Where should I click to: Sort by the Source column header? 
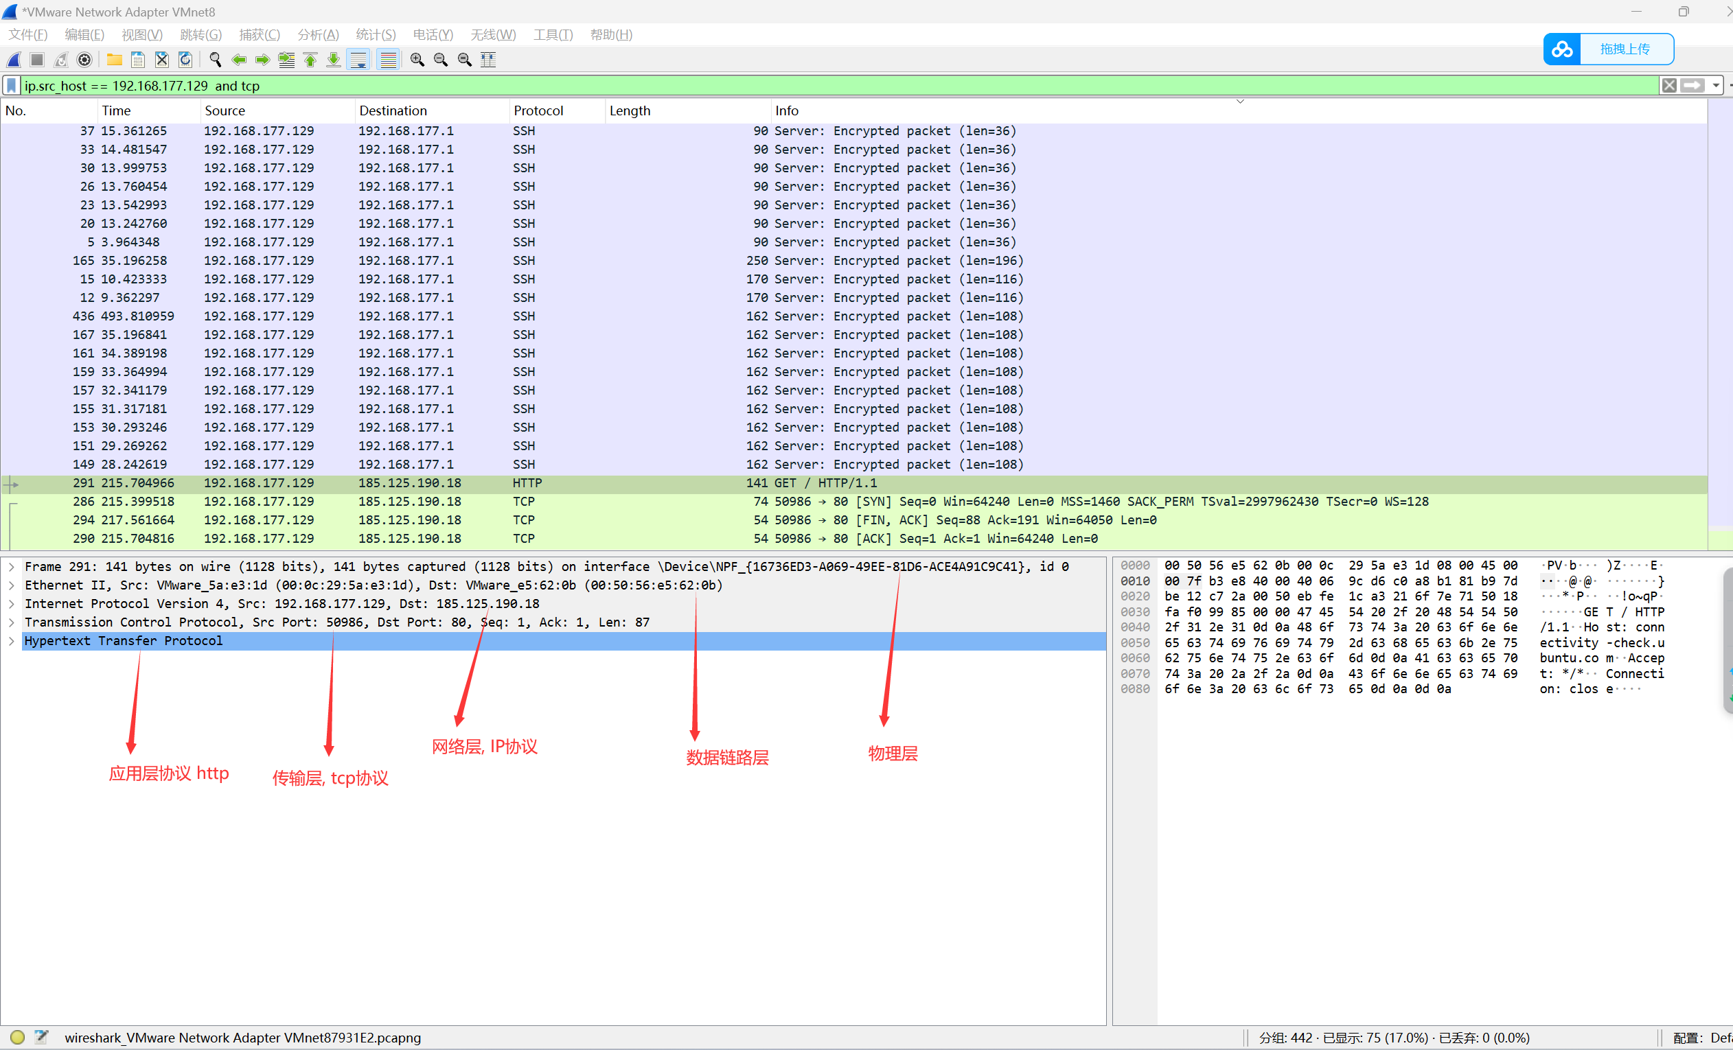pyautogui.click(x=278, y=110)
